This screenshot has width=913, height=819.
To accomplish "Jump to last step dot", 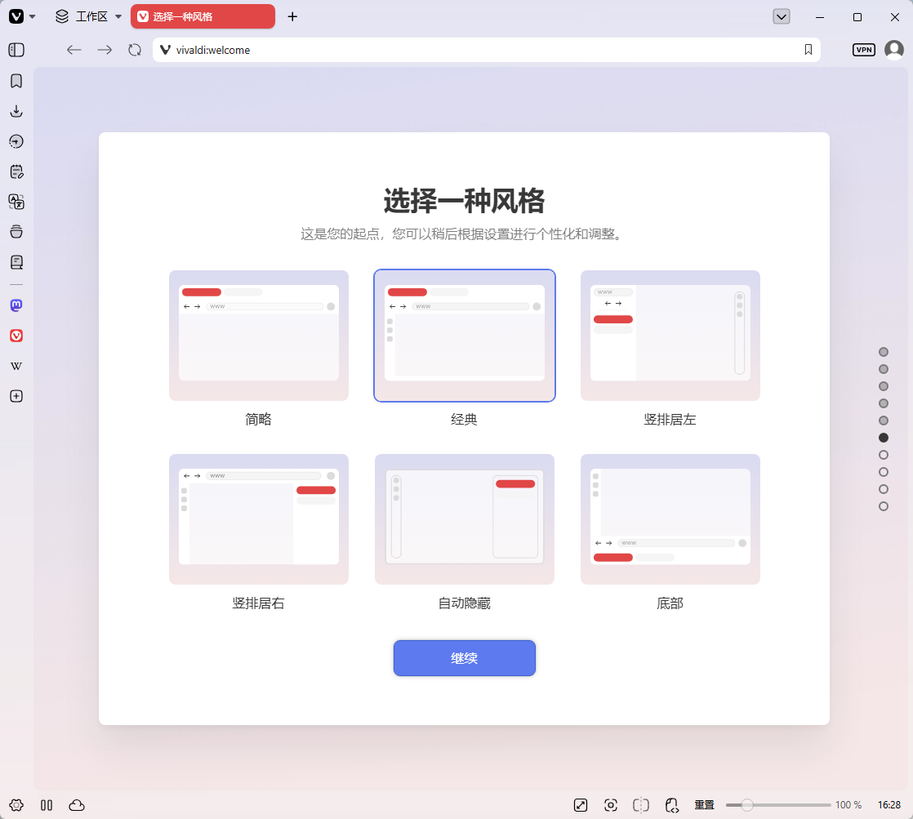I will (x=884, y=506).
